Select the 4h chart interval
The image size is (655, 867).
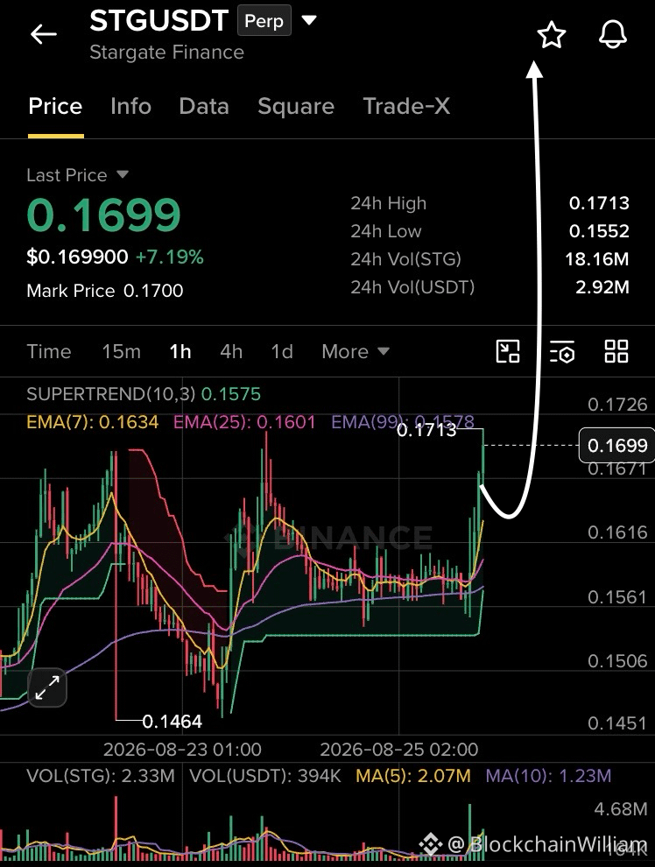click(231, 352)
